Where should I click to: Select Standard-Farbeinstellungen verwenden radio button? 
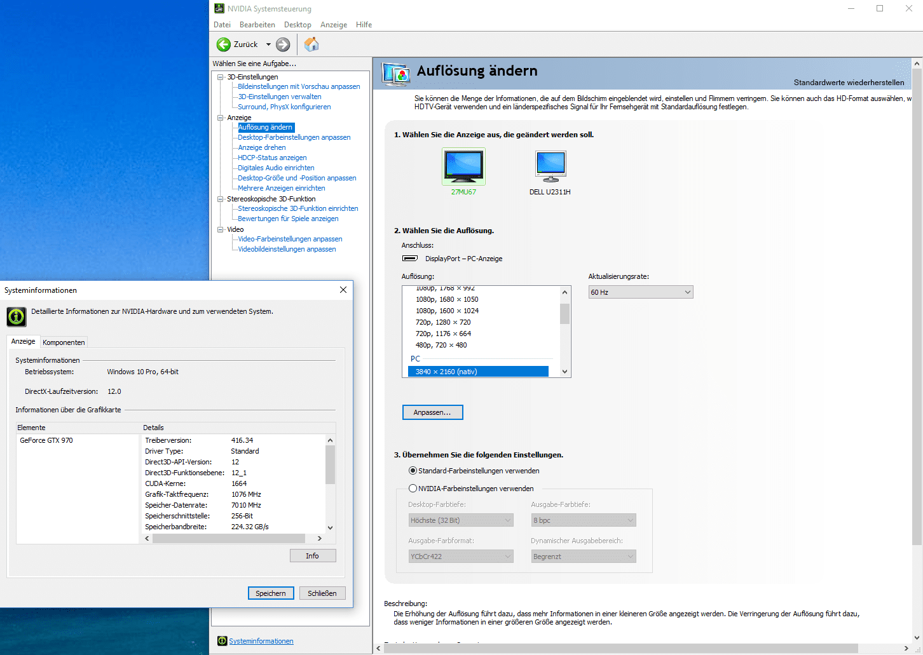tap(413, 471)
